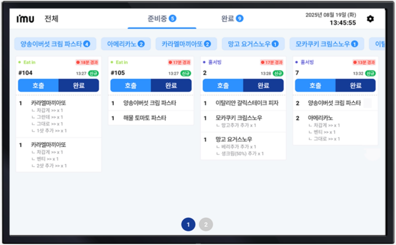
Task: Open the 전체 category filter
Action: pyautogui.click(x=51, y=19)
